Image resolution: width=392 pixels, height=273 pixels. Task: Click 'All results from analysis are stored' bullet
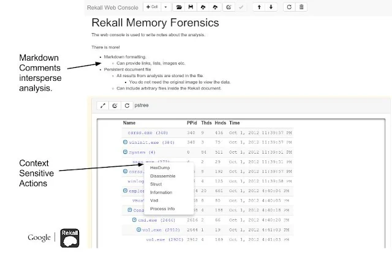pyautogui.click(x=160, y=76)
